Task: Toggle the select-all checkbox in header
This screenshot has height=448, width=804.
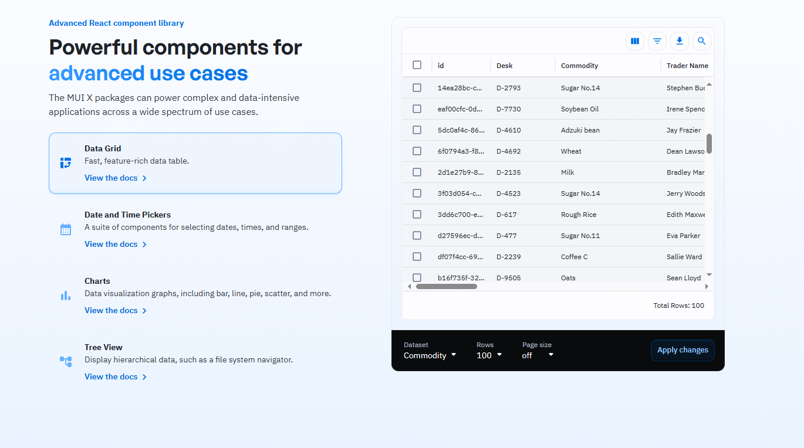Action: [x=417, y=65]
